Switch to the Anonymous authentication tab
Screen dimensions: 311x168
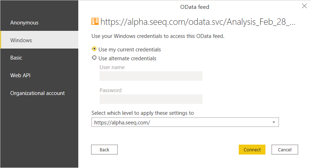point(24,23)
